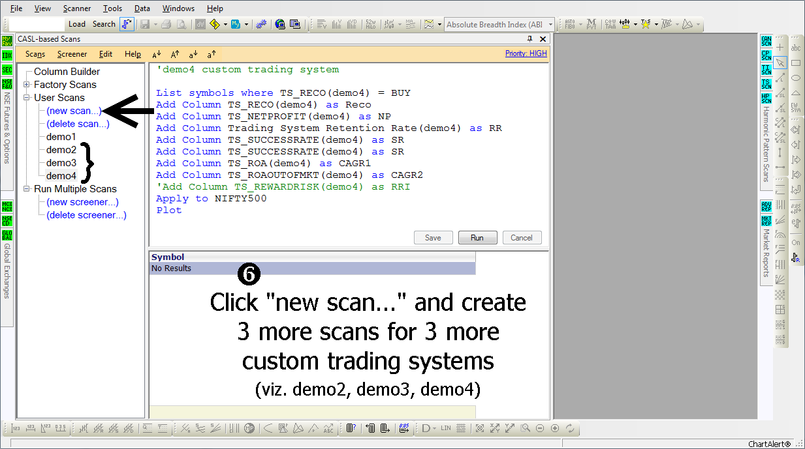Image resolution: width=805 pixels, height=449 pixels.
Task: Select the crosshair cursor tool
Action: click(x=780, y=48)
